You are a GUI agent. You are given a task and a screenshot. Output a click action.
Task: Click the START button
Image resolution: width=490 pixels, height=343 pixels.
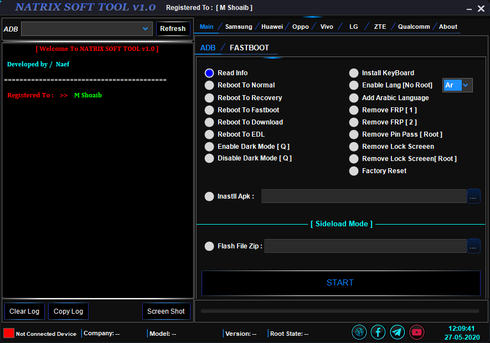(341, 283)
